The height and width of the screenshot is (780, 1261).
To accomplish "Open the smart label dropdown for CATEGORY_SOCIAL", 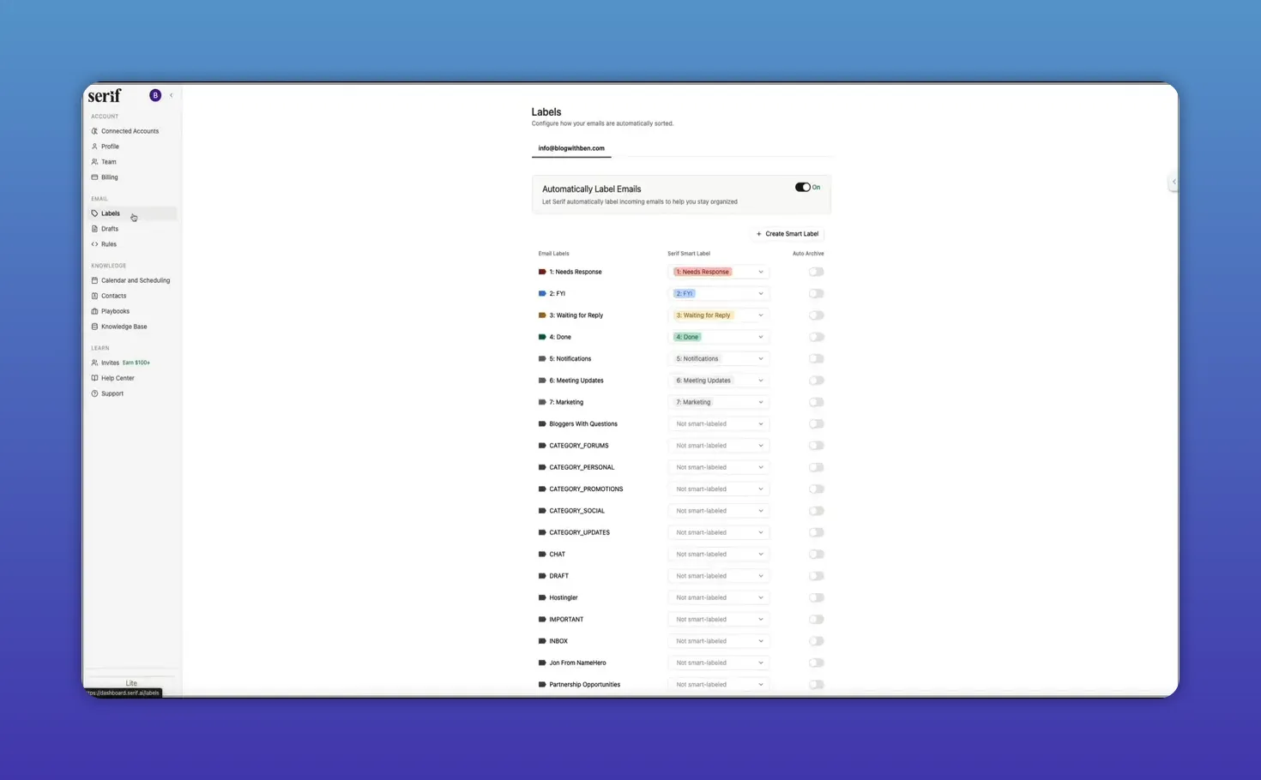I will pyautogui.click(x=718, y=511).
